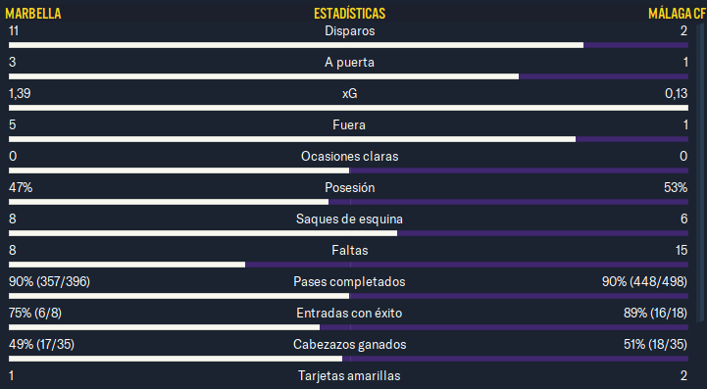Click the A puerta stat label
707x389 pixels.
click(349, 62)
